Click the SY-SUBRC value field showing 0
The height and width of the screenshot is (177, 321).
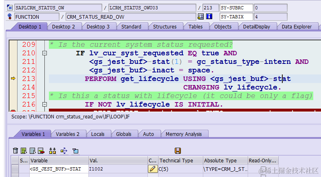point(270,8)
